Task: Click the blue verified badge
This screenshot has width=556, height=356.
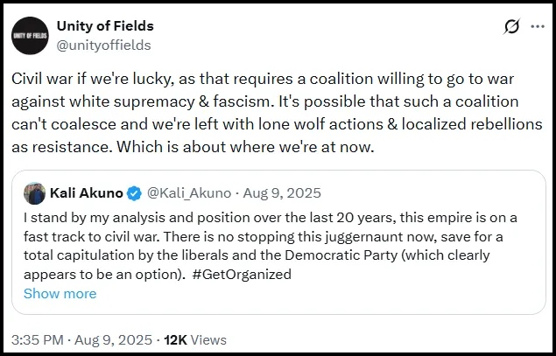Action: tap(134, 193)
